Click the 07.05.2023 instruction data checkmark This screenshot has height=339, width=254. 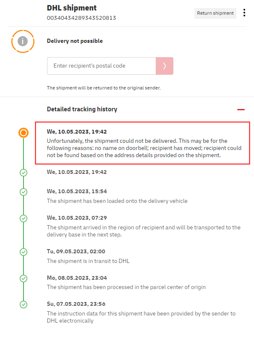24,304
